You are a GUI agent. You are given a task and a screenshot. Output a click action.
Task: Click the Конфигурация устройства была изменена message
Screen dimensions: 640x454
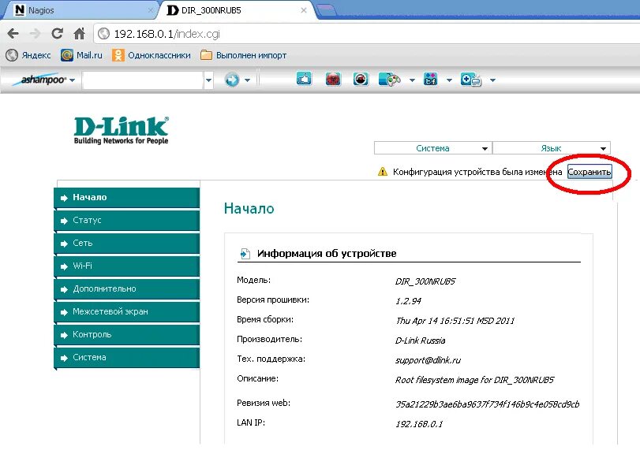coord(477,172)
